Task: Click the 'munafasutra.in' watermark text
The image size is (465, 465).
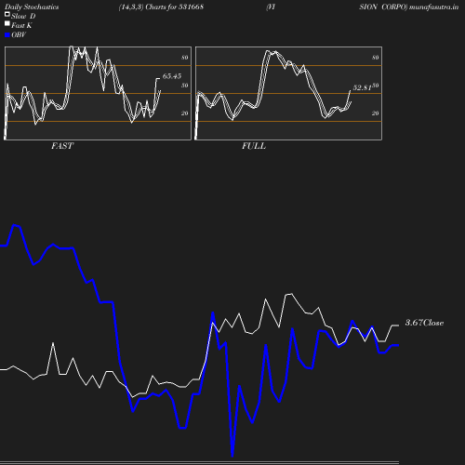Action: click(433, 7)
